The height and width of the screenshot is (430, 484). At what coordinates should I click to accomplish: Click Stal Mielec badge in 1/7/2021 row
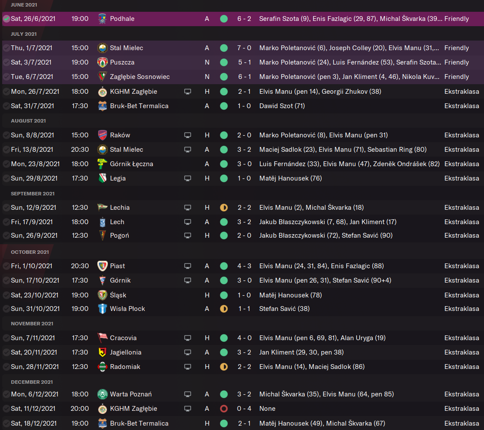102,48
